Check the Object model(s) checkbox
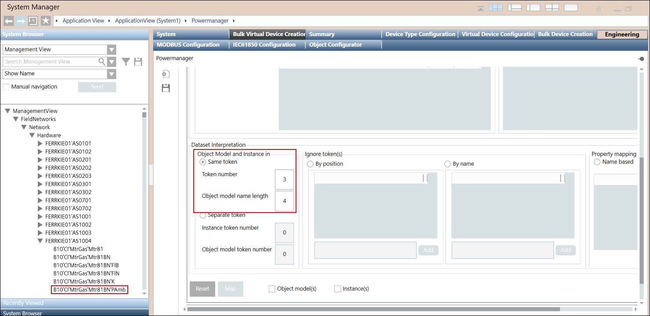The width and height of the screenshot is (650, 316). point(271,288)
